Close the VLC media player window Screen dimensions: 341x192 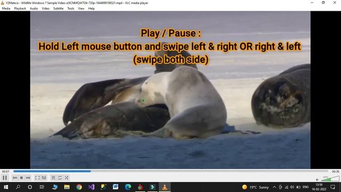pyautogui.click(x=335, y=3)
